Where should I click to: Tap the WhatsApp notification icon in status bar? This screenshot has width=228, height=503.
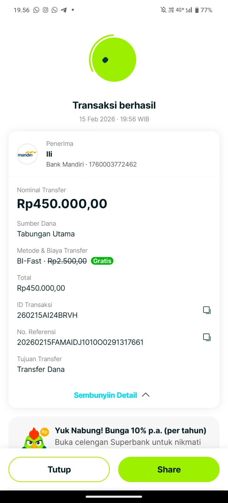pos(36,10)
